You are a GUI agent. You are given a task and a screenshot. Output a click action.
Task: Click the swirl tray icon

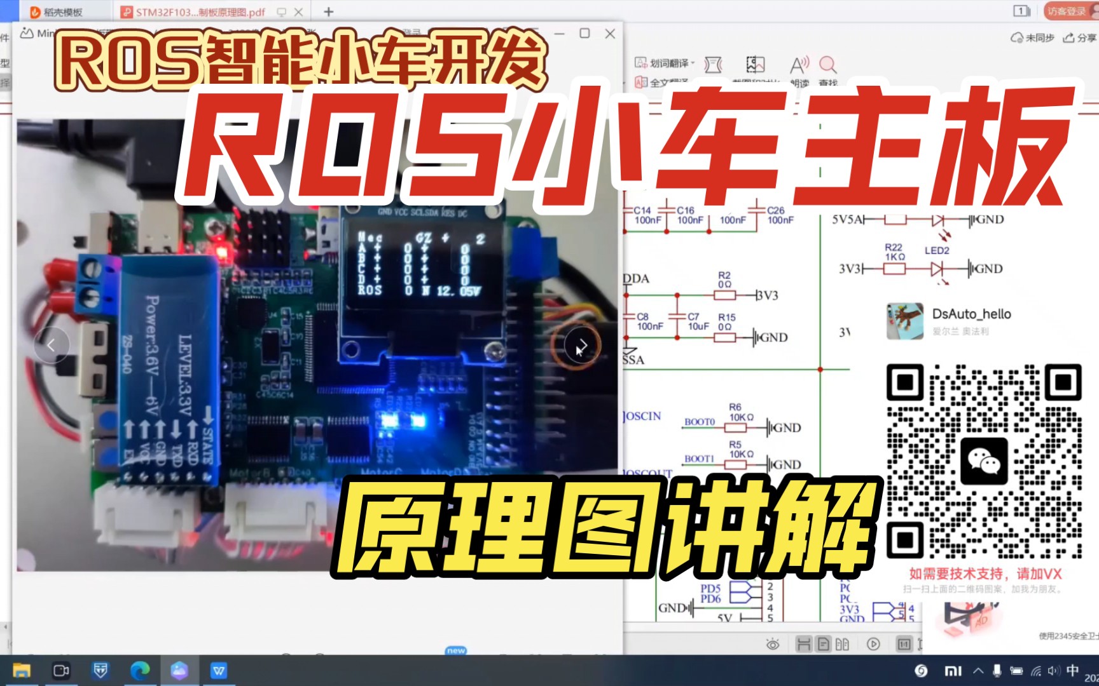[921, 670]
